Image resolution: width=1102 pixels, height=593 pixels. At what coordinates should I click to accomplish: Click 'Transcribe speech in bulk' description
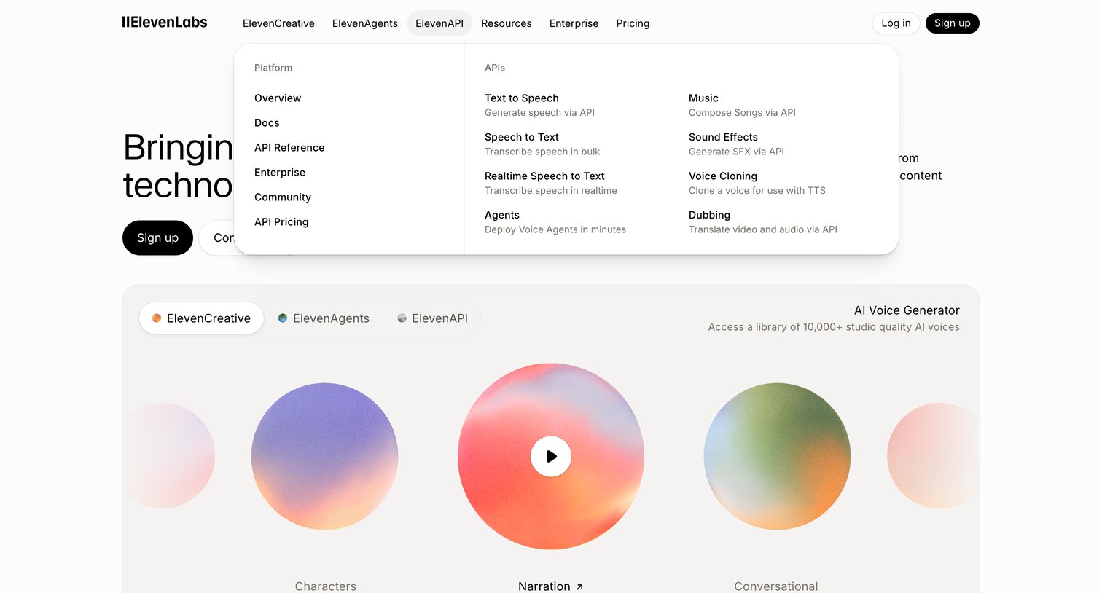(x=542, y=152)
